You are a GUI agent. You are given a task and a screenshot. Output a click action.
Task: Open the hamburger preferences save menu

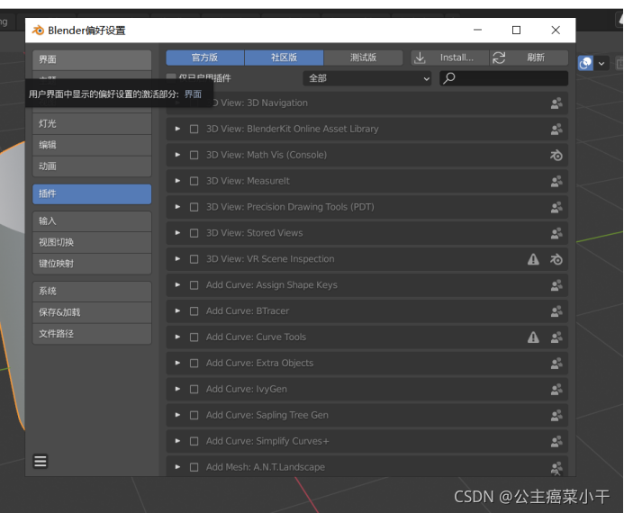coord(41,462)
